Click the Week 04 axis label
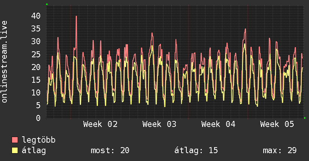The width and height of the screenshot is (309, 161). click(x=218, y=124)
